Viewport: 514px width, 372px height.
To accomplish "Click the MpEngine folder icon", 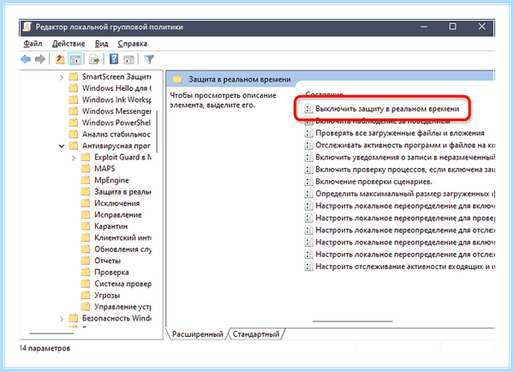I will pyautogui.click(x=86, y=180).
